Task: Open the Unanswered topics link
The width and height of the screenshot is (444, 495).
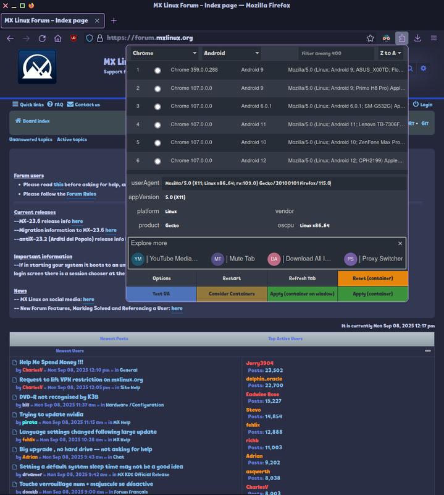Action: 30,140
